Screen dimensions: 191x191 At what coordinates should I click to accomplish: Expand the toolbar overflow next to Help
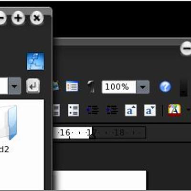183,88
